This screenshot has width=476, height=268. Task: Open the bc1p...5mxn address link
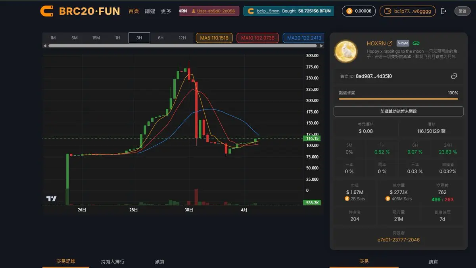268,11
